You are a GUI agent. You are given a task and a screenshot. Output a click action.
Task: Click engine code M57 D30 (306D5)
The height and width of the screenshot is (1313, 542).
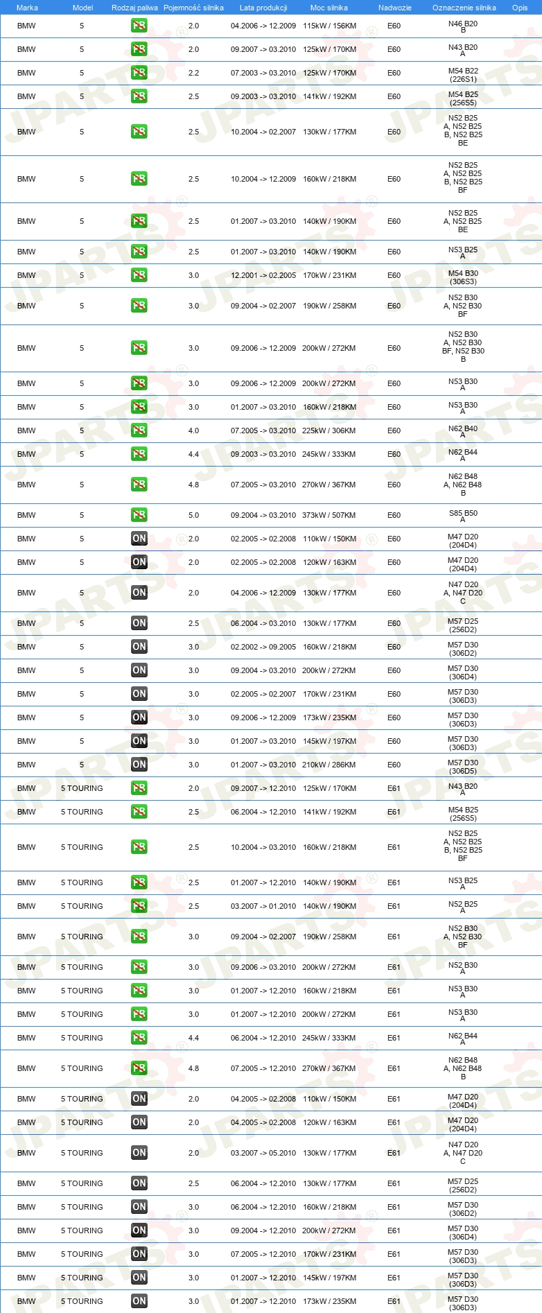(x=463, y=766)
